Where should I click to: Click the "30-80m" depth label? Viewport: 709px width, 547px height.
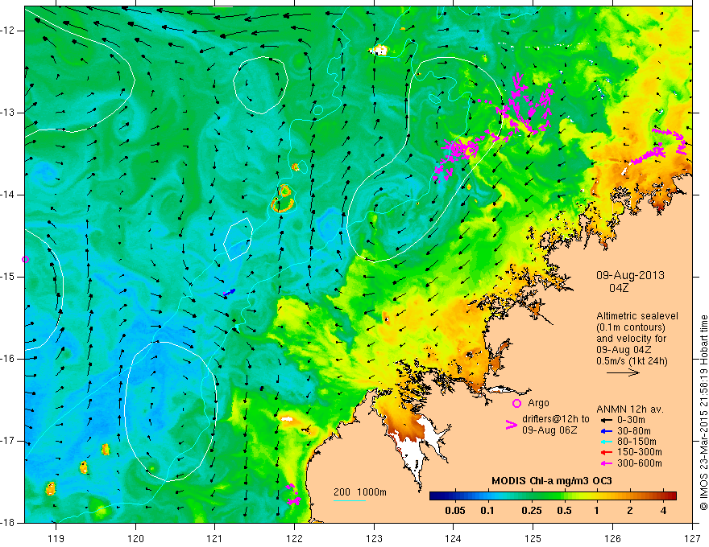[634, 431]
